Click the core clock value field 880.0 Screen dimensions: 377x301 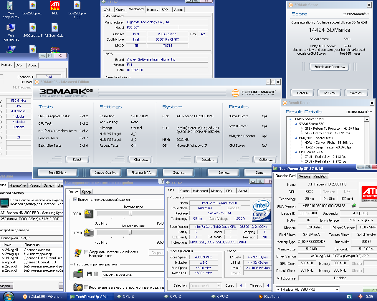click(77, 214)
